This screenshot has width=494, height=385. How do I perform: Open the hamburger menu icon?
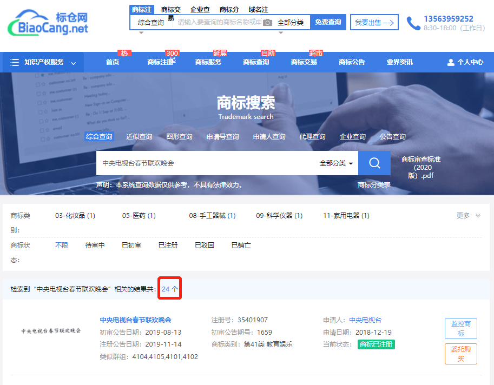[15, 62]
